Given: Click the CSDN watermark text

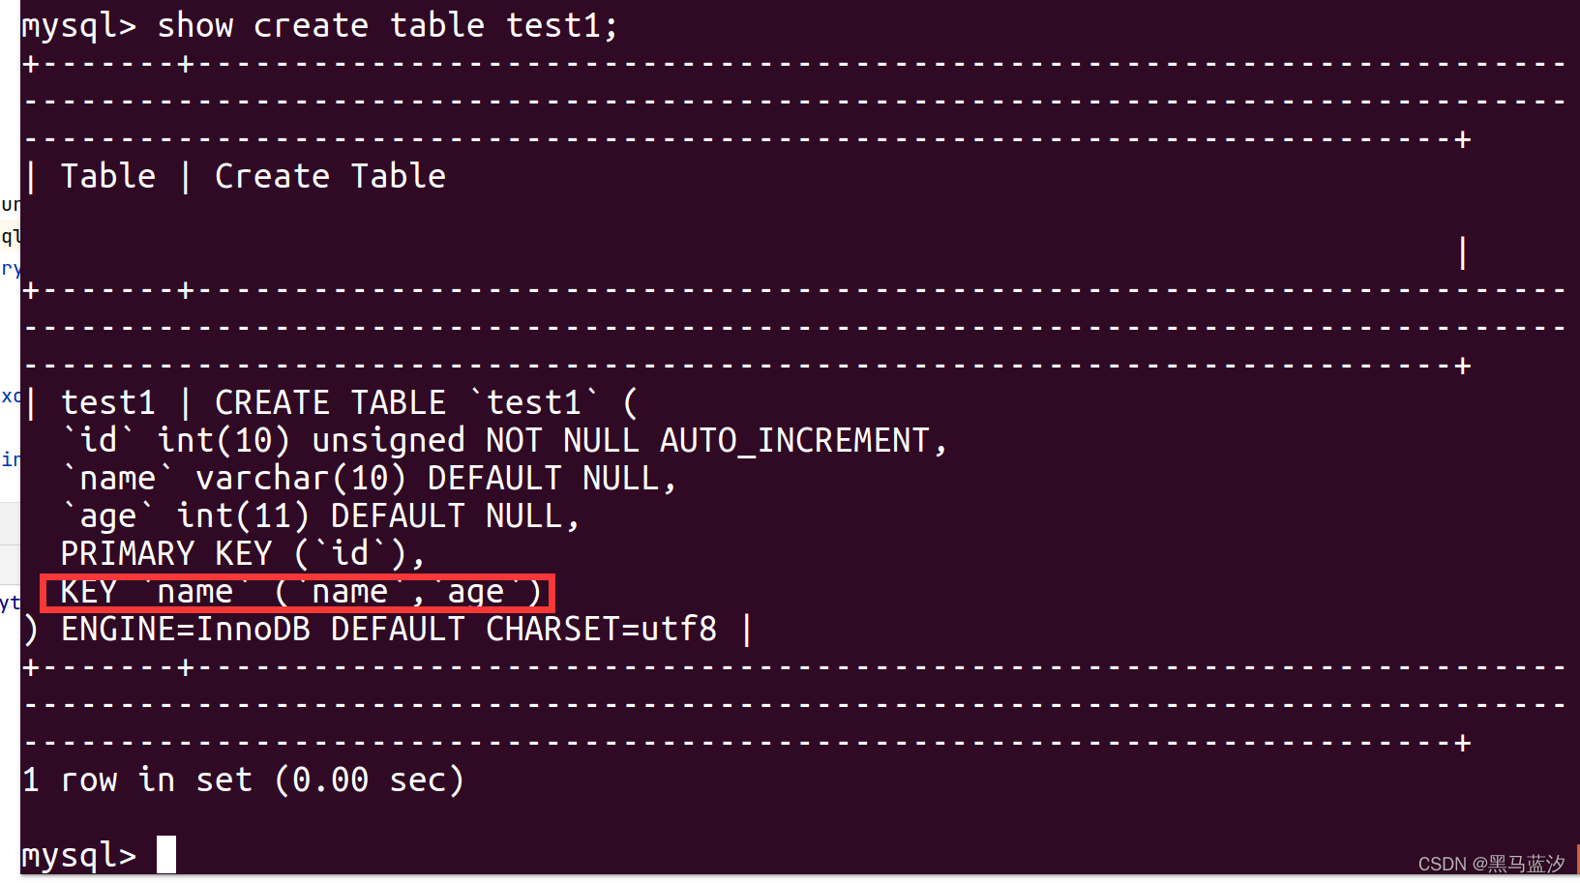Looking at the screenshot, I should click(x=1491, y=864).
